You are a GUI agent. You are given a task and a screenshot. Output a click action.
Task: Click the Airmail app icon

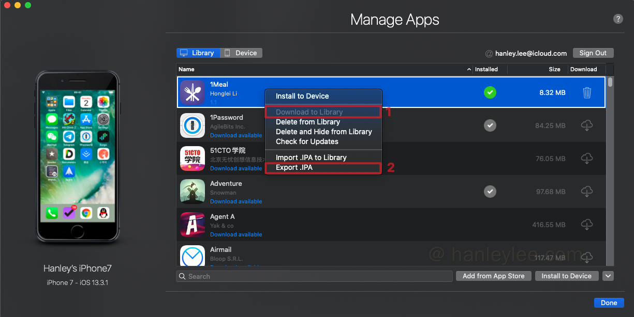193,256
